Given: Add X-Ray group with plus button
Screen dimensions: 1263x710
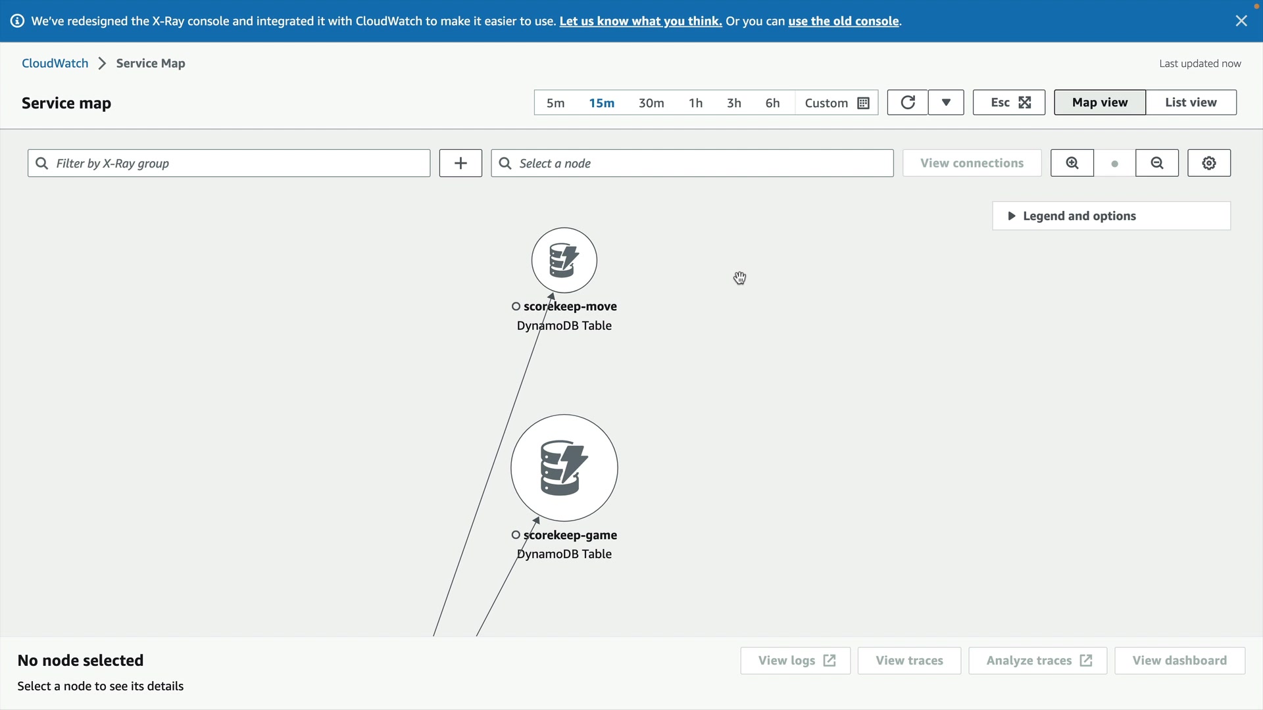Looking at the screenshot, I should [460, 163].
